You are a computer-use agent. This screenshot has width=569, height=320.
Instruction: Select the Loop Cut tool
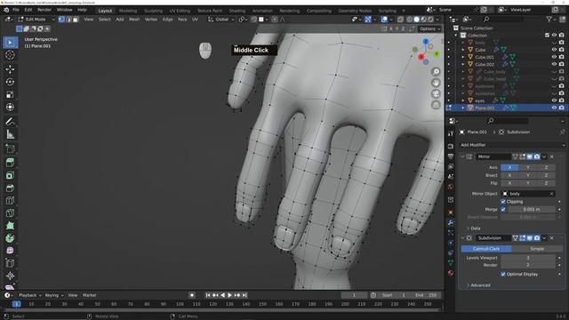10,200
